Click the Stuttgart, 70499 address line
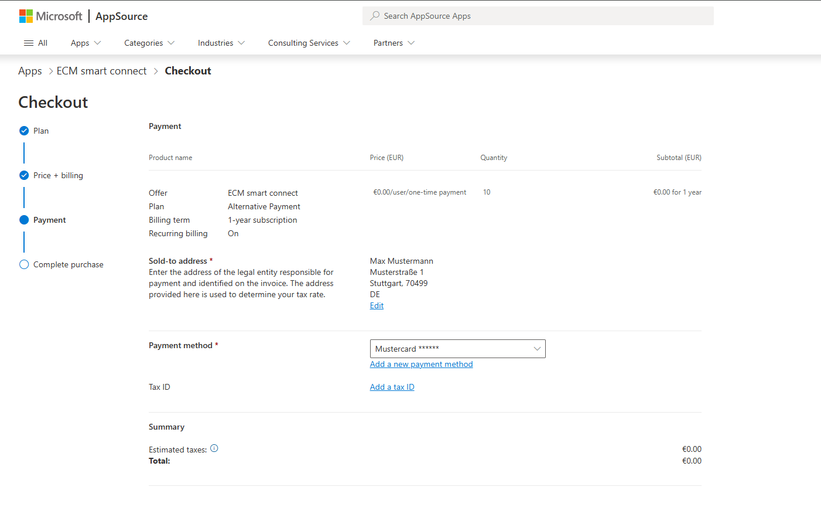This screenshot has height=524, width=821. [x=399, y=283]
